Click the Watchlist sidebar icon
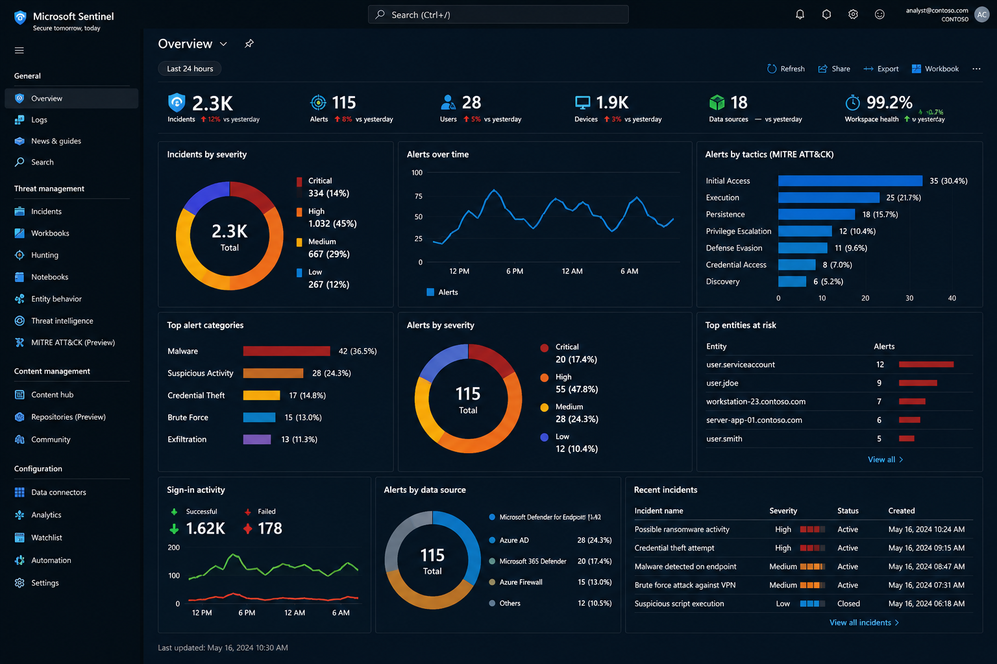This screenshot has height=664, width=997. pyautogui.click(x=19, y=538)
